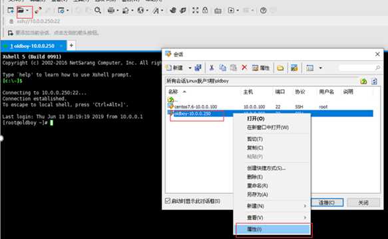The height and width of the screenshot is (239, 388).
Task: Click the add-session icon on the quick bar
Action: 11,33
